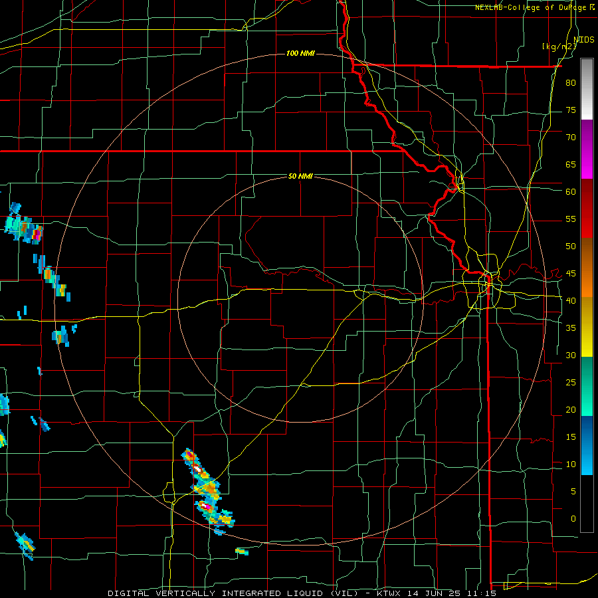Click the scale value 50

[571, 247]
